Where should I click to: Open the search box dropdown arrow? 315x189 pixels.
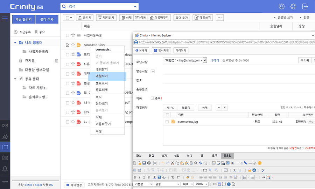(135, 6)
